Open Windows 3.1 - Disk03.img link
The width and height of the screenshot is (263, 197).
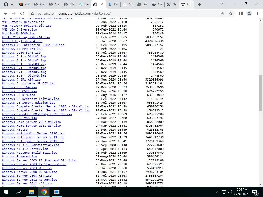click(24, 64)
